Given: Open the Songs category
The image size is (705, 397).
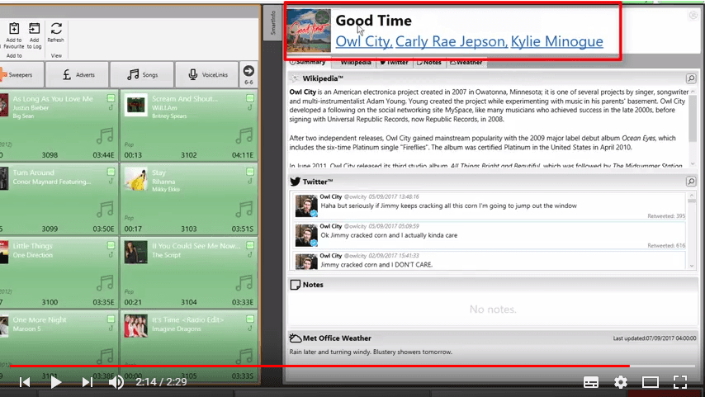Looking at the screenshot, I should 142,74.
